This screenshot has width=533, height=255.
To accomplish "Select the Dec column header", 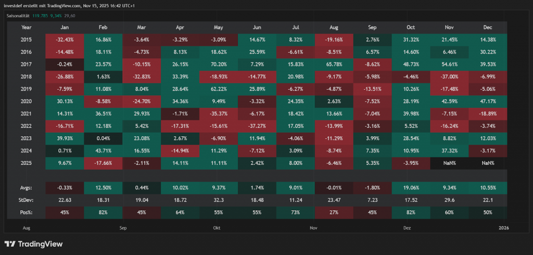I will point(487,27).
